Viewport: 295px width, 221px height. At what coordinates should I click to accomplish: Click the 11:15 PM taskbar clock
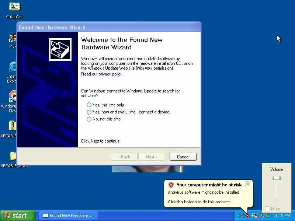tap(281, 215)
